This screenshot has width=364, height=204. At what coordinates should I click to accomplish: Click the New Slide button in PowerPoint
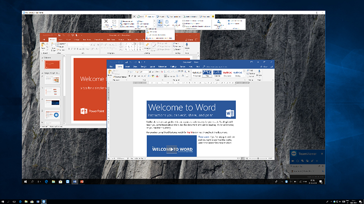[53, 47]
